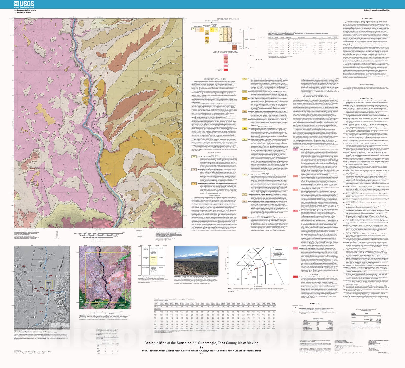405x368 pixels.
Task: Click the Cerro Chiflo label on satellite image
Action: point(99,301)
